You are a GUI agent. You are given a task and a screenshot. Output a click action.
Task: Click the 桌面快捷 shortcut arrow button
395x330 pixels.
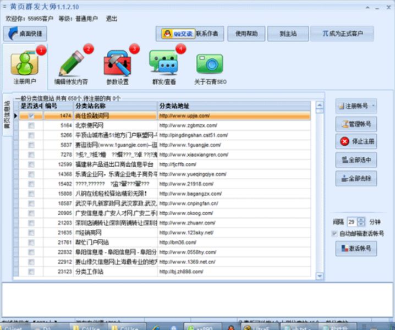[25, 34]
